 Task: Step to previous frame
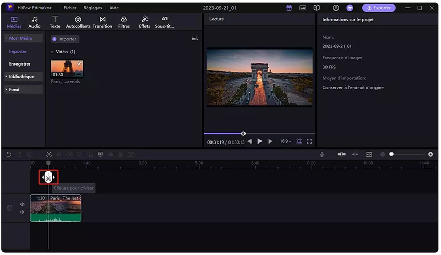click(x=250, y=141)
